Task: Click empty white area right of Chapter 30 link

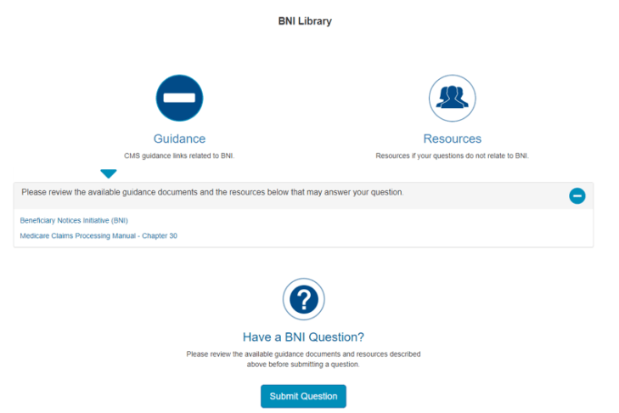Action: (x=382, y=235)
